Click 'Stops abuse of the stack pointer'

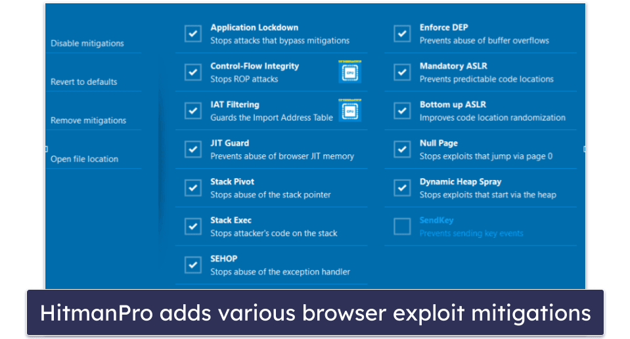[x=271, y=195]
